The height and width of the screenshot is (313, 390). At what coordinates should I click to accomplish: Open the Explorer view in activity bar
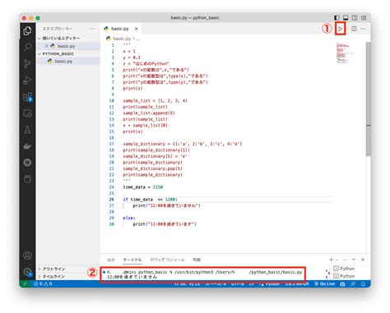[x=27, y=30]
